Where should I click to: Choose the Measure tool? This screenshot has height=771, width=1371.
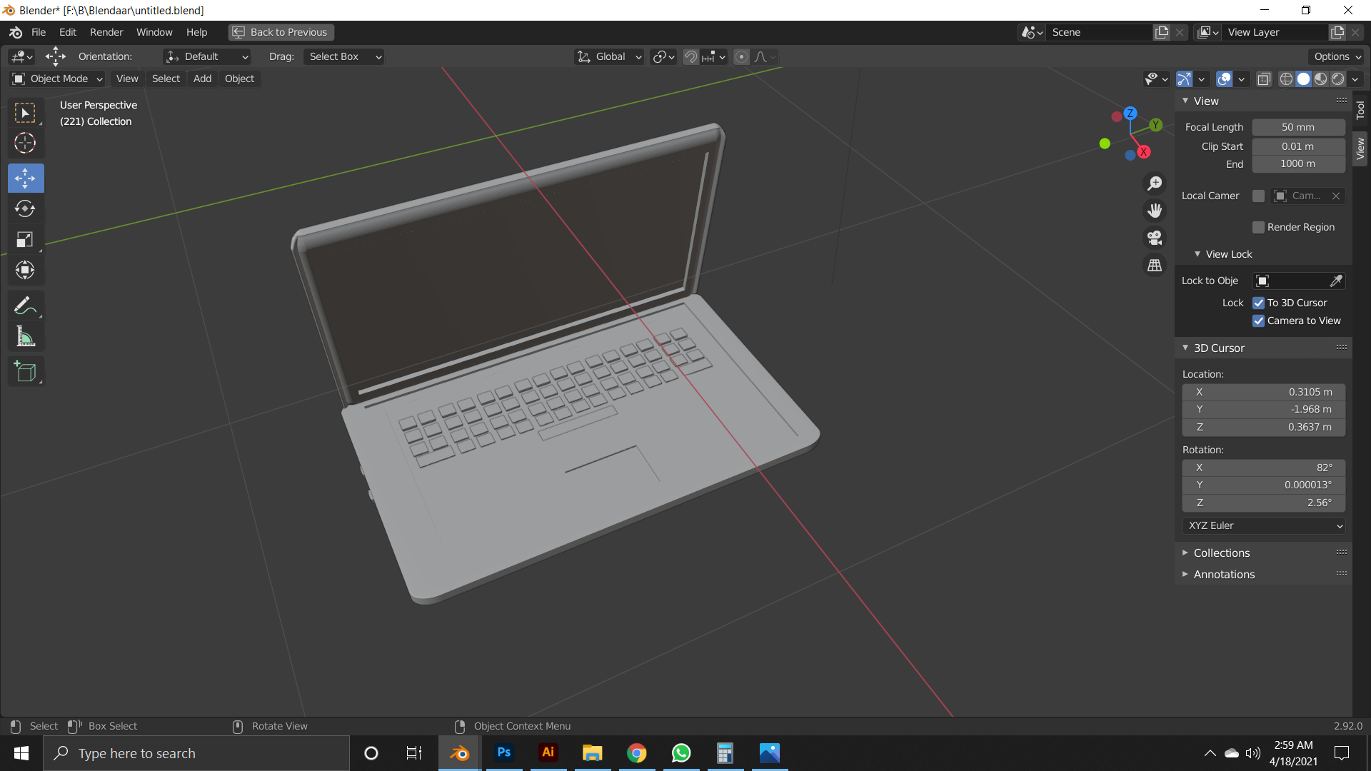25,337
